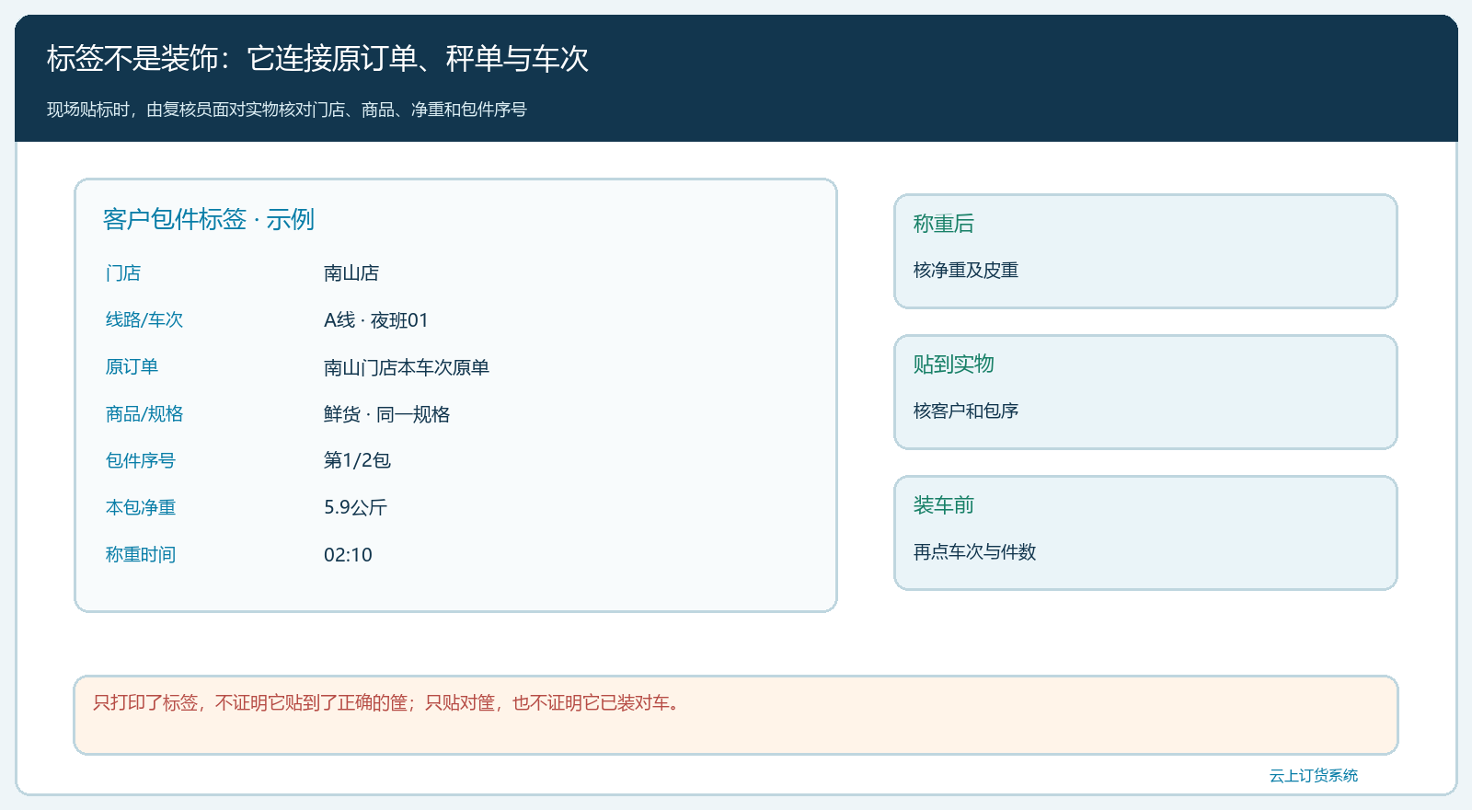Click the '门店' field label in the card
The width and height of the screenshot is (1472, 810).
coord(123,273)
